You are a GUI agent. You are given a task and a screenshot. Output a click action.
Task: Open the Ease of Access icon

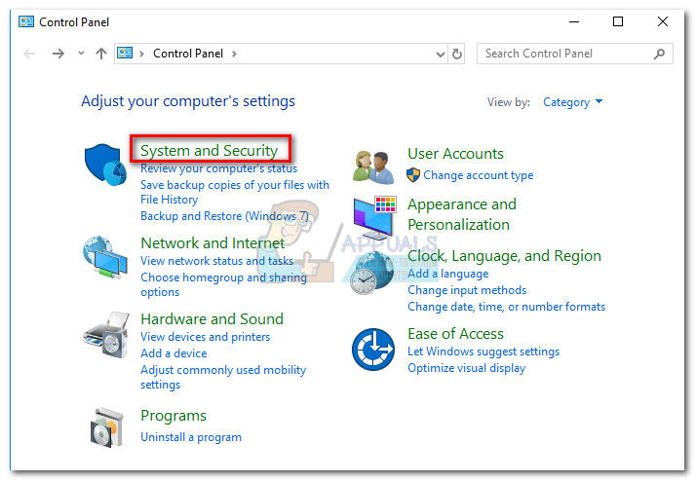[373, 348]
